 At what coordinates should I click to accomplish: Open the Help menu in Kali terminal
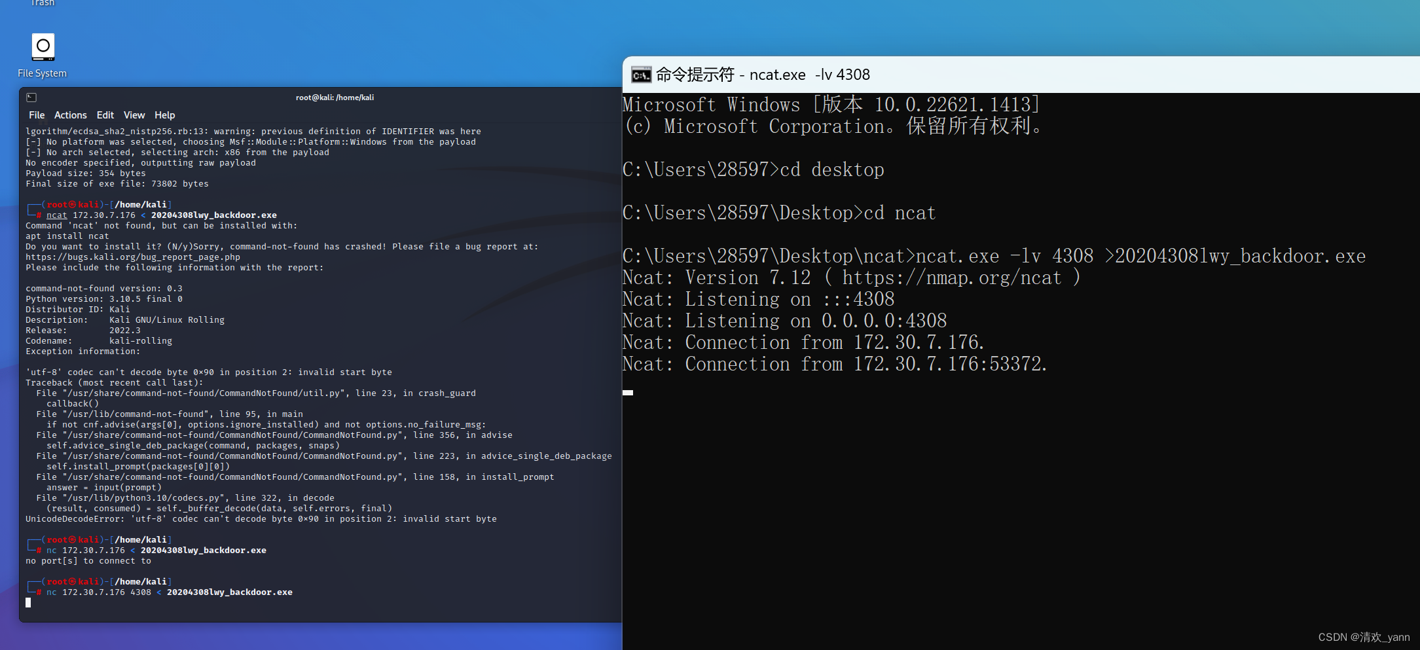pyautogui.click(x=164, y=115)
